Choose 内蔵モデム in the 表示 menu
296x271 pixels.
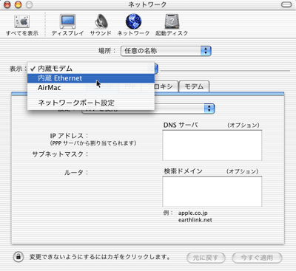tap(91, 69)
